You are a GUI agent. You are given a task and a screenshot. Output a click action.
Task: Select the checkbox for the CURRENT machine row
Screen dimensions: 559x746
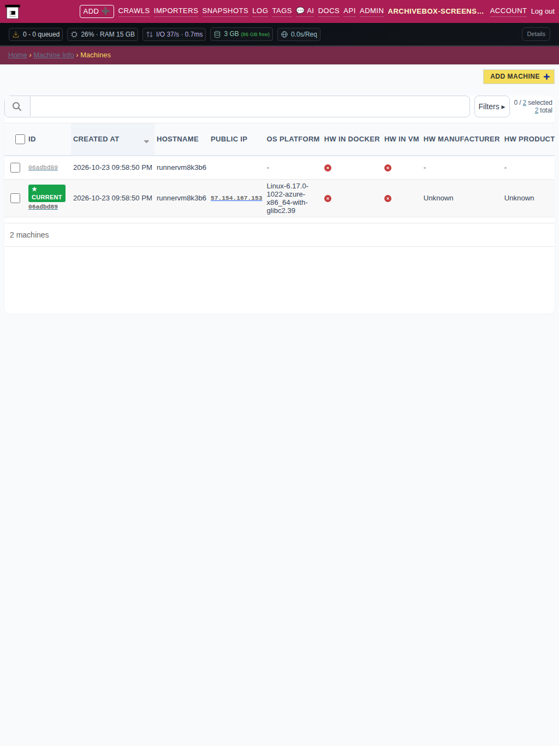15,198
